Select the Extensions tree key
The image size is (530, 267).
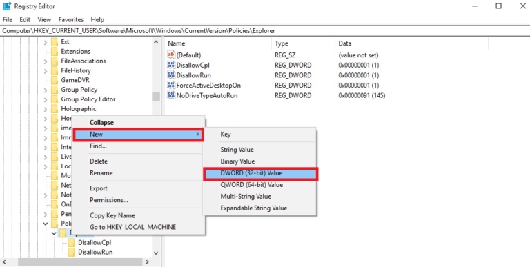76,51
